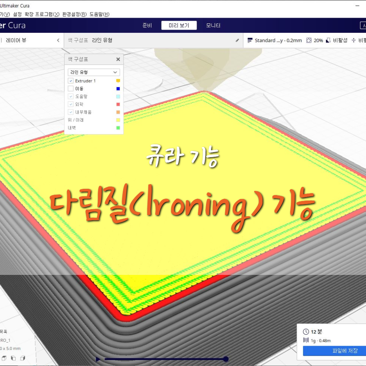Play the layer simulation
366x366 pixels.
[x=98, y=359]
